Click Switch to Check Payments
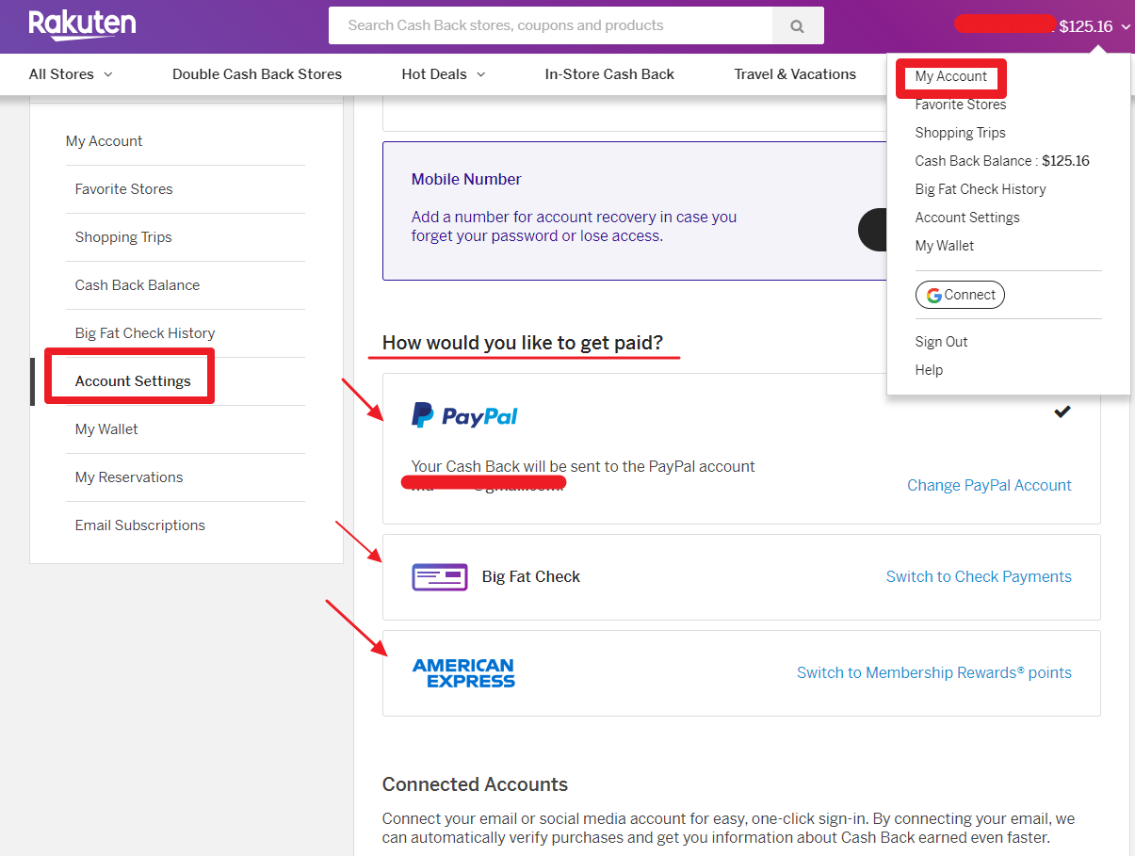The image size is (1135, 856). (979, 576)
